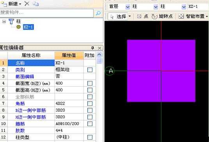The width and height of the screenshot is (209, 142).
Task: Select the KZ-1 tree item
Action: pos(28,27)
